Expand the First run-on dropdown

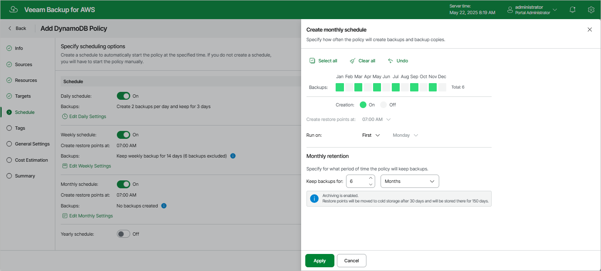pos(371,135)
